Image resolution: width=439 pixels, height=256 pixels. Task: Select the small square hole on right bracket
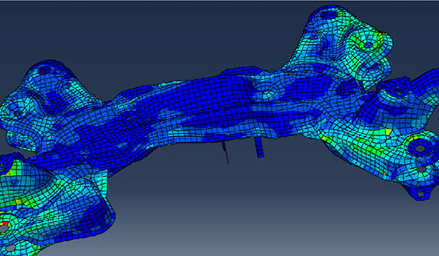tap(419, 194)
